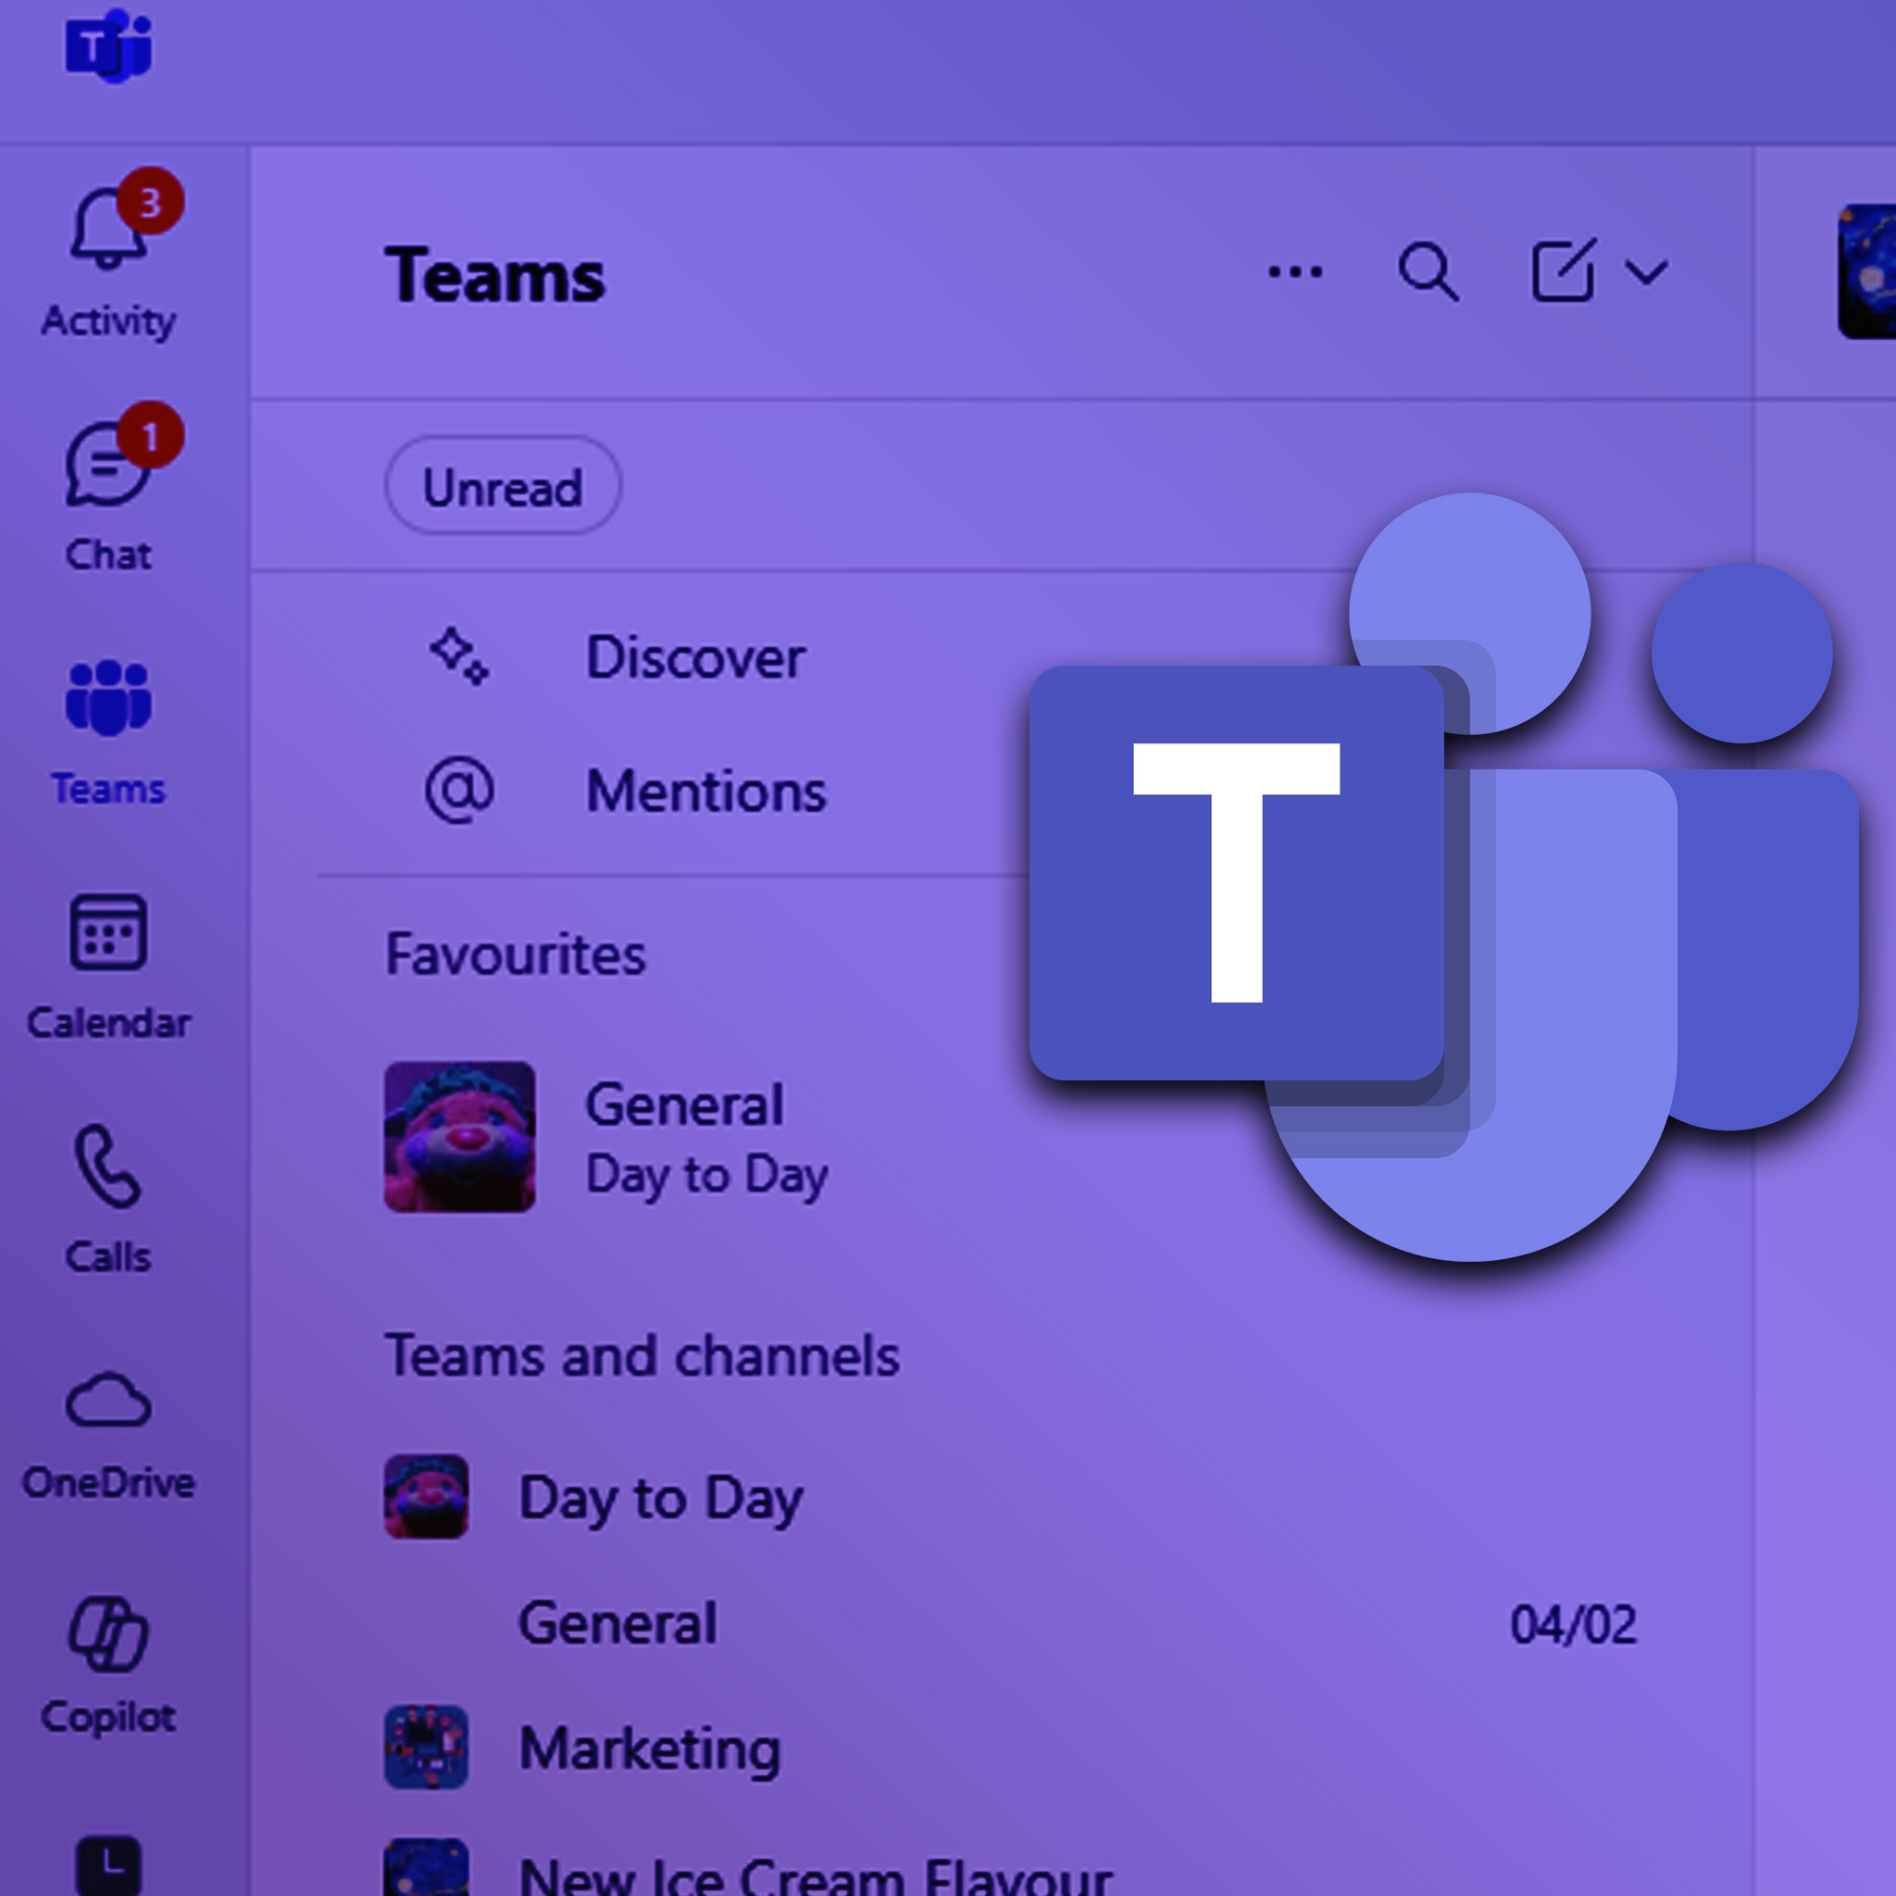Open the clock app icon below Copilot
This screenshot has height=1896, width=1896.
(x=108, y=1865)
